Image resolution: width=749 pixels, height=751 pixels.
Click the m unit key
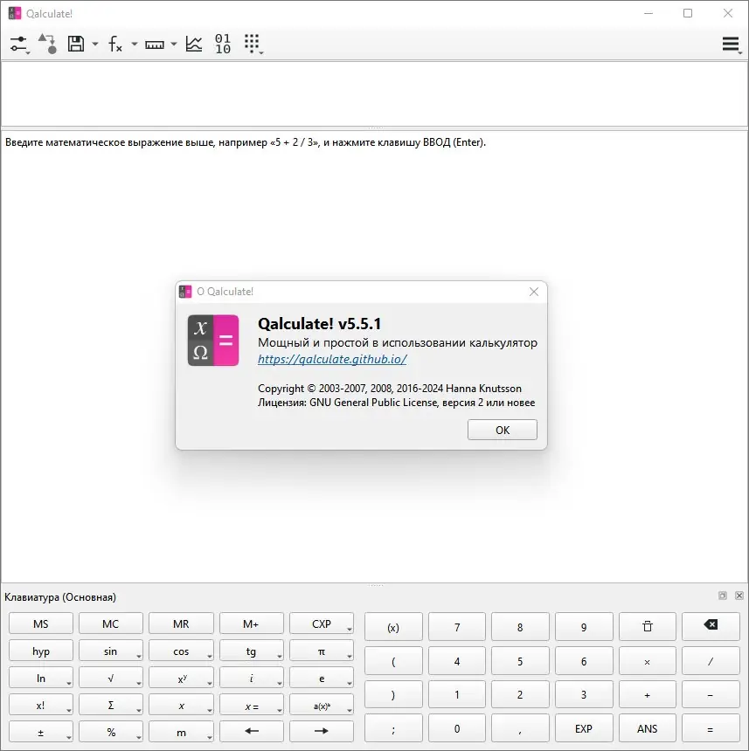181,732
